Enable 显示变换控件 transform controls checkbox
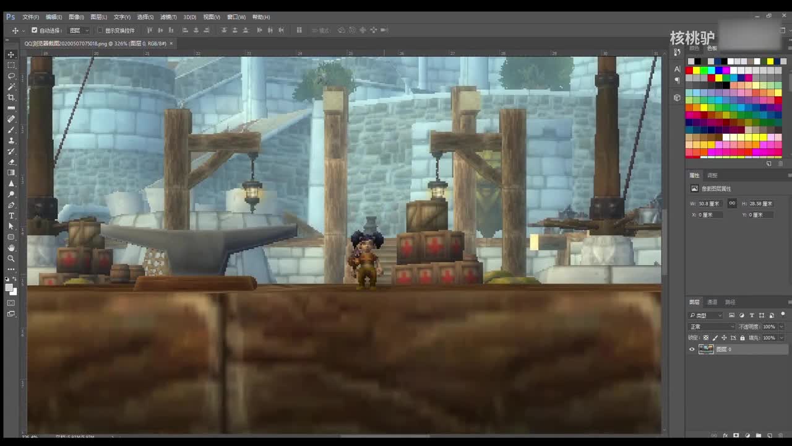Image resolution: width=792 pixels, height=446 pixels. (x=100, y=30)
